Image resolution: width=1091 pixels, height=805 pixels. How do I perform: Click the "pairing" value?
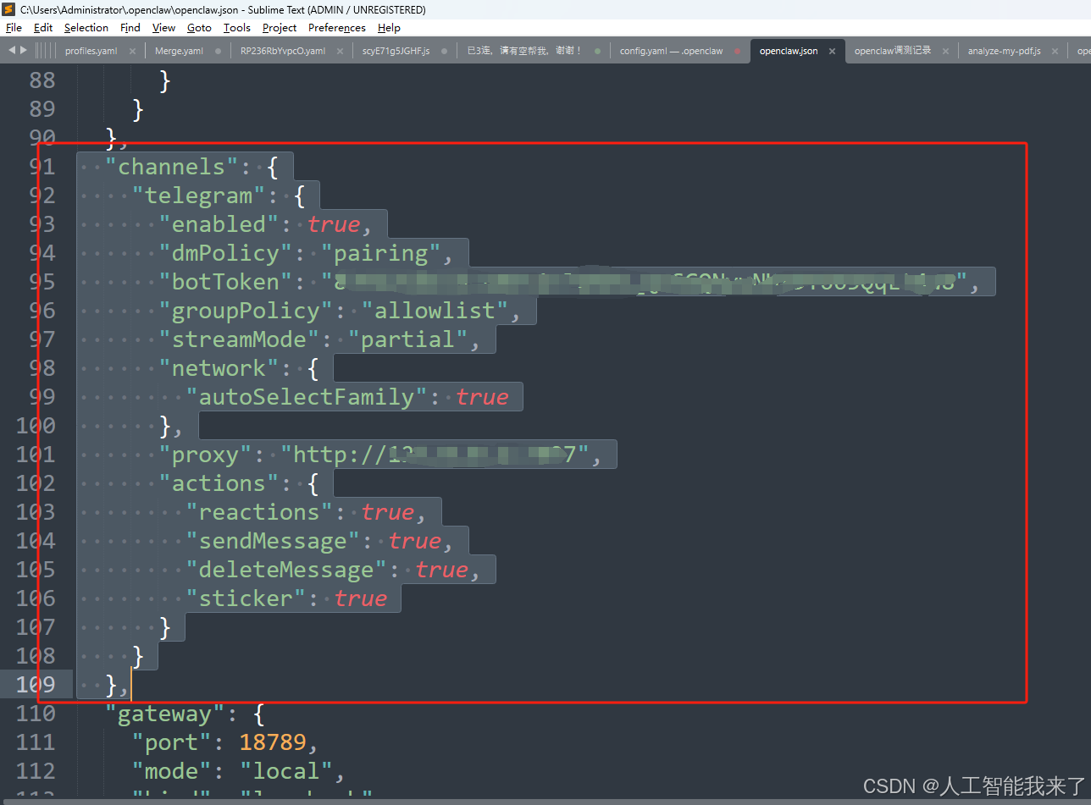coord(381,252)
